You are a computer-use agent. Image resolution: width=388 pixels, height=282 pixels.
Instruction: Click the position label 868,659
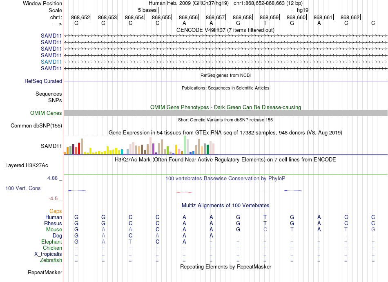click(269, 17)
